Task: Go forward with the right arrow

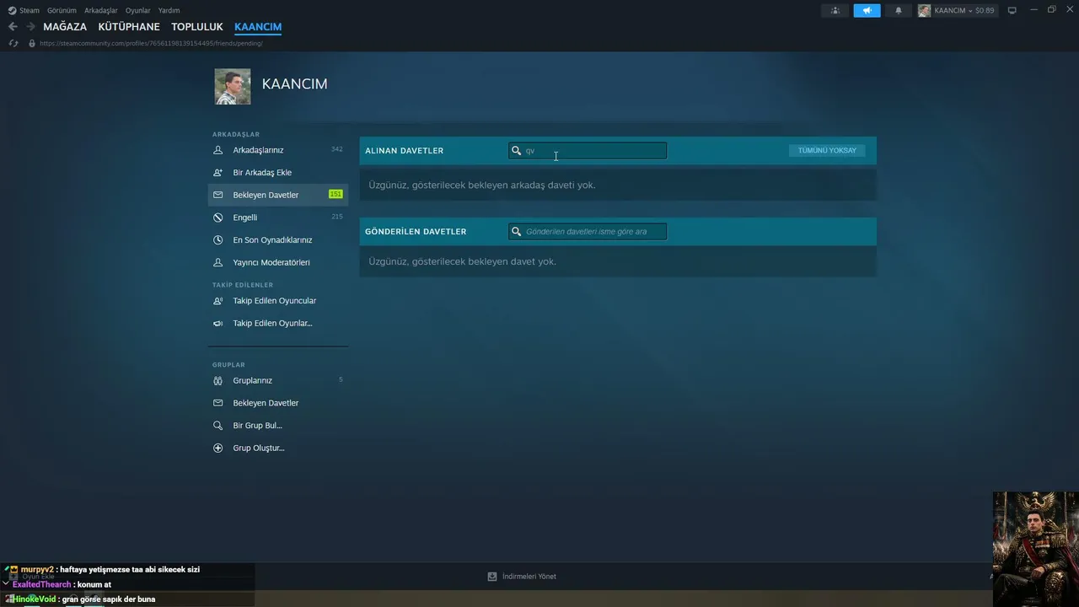Action: point(30,27)
